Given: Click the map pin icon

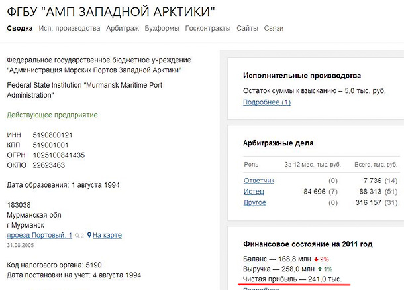Looking at the screenshot, I should coord(89,235).
